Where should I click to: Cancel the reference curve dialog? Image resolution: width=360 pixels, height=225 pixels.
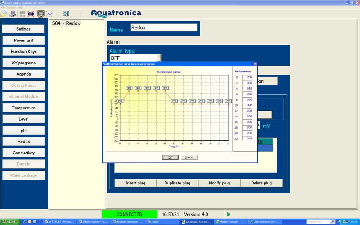(189, 157)
